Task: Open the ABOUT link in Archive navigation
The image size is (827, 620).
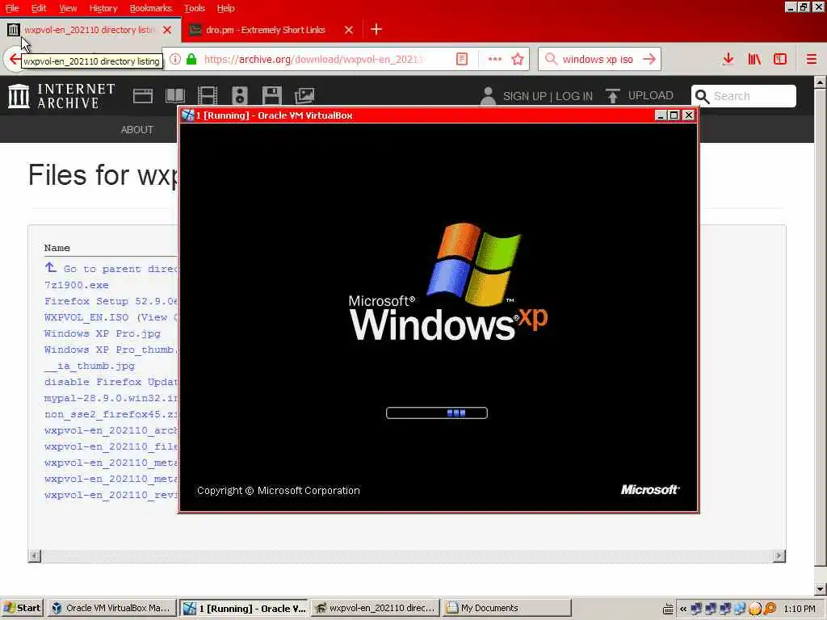Action: (x=137, y=130)
